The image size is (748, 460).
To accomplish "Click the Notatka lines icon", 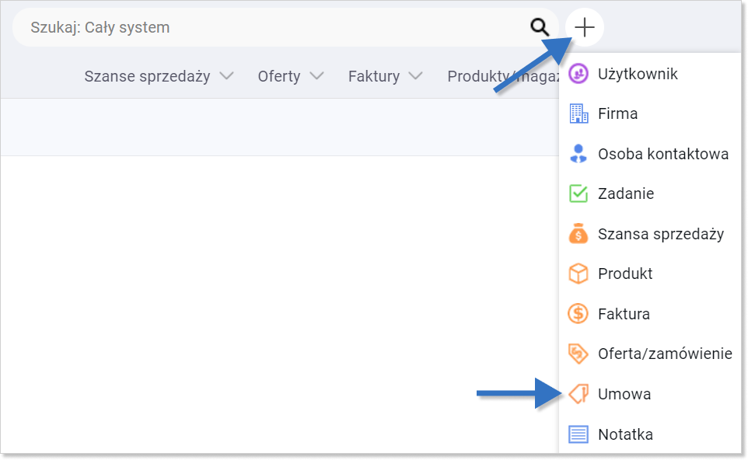I will pos(578,434).
